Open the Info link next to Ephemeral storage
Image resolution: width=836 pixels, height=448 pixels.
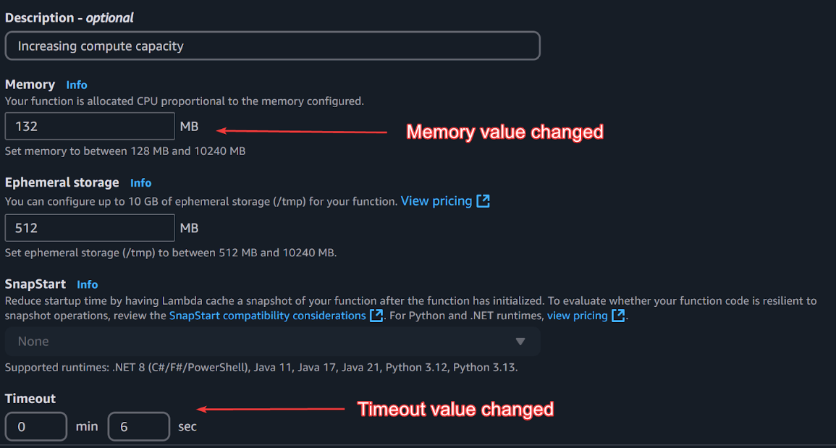[140, 183]
